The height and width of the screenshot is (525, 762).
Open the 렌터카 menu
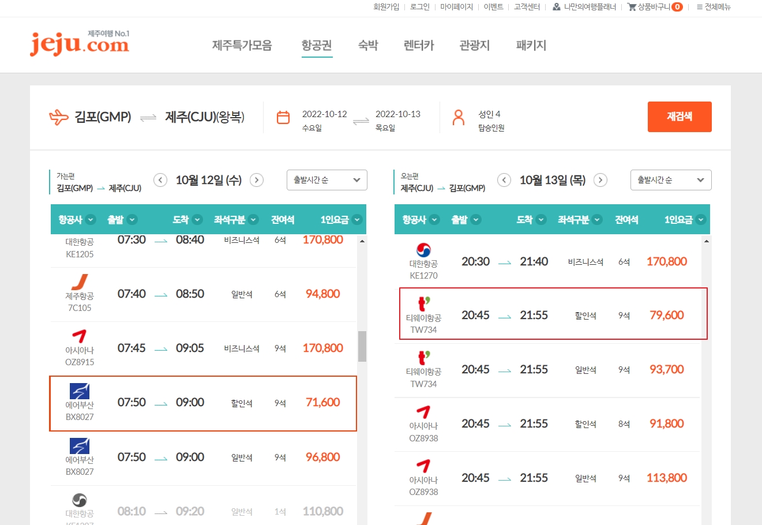pos(419,45)
